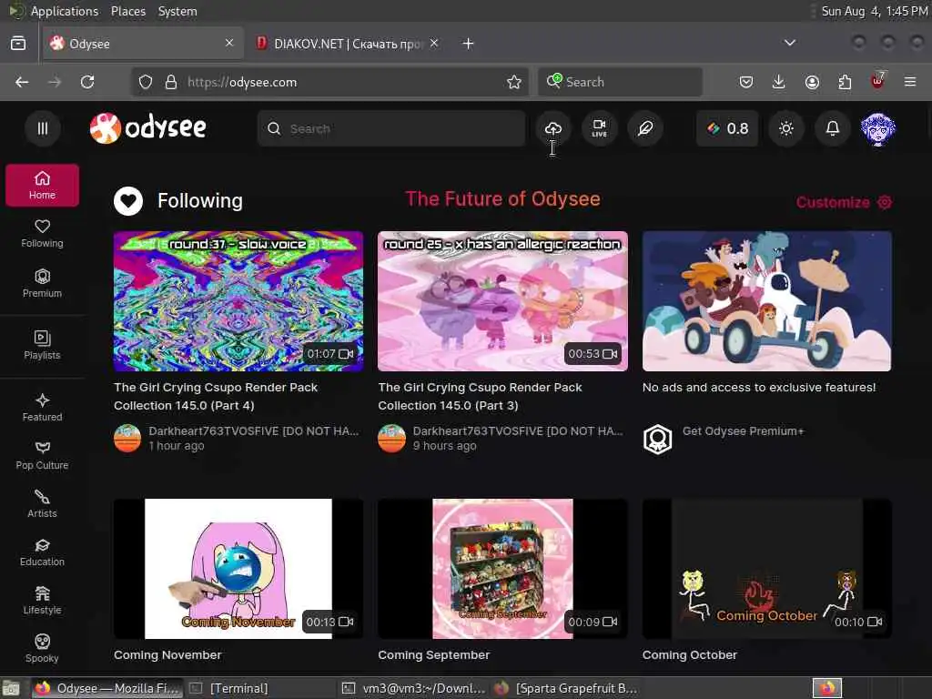The height and width of the screenshot is (699, 932).
Task: Open Spooky category in sidebar
Action: pyautogui.click(x=42, y=648)
